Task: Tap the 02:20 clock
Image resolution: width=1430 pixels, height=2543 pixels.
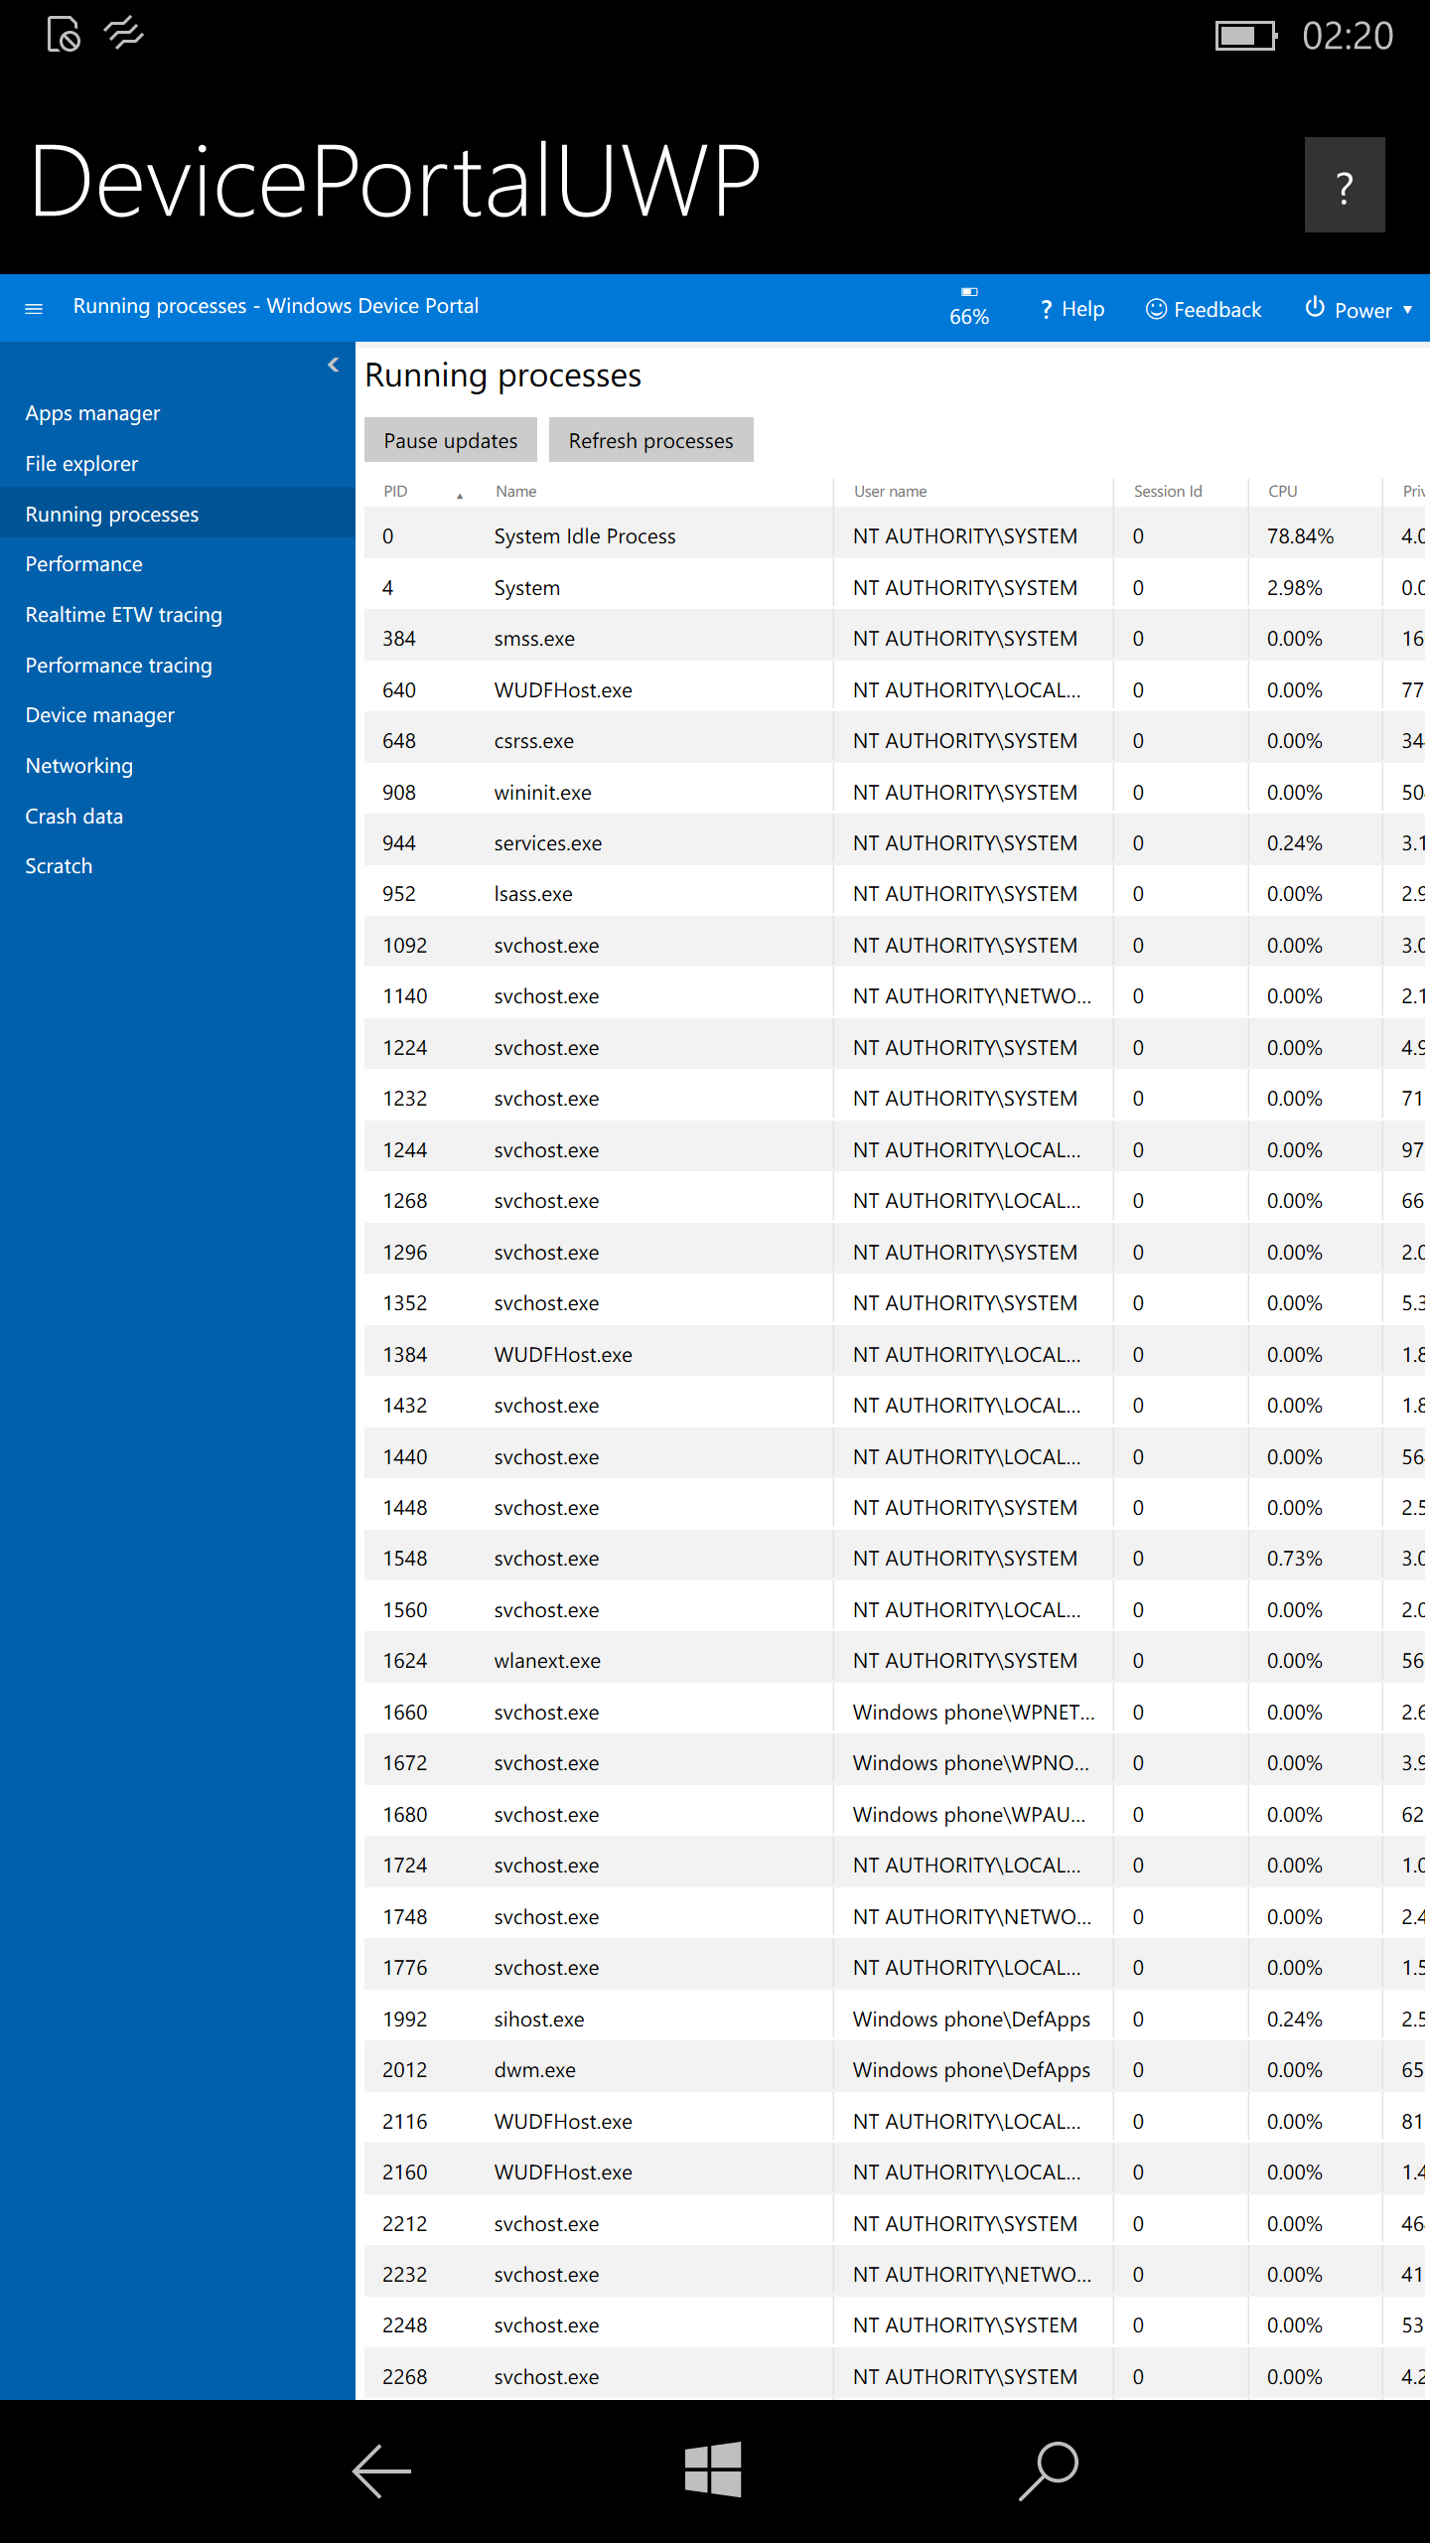Action: pyautogui.click(x=1348, y=36)
